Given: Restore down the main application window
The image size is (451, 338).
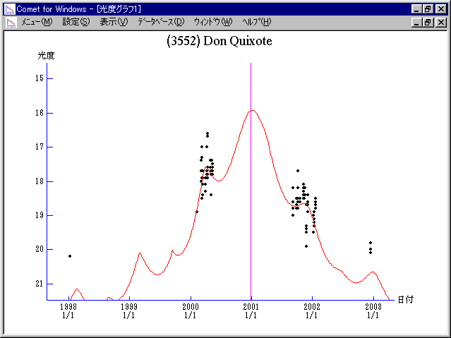Looking at the screenshot, I should (427, 8).
